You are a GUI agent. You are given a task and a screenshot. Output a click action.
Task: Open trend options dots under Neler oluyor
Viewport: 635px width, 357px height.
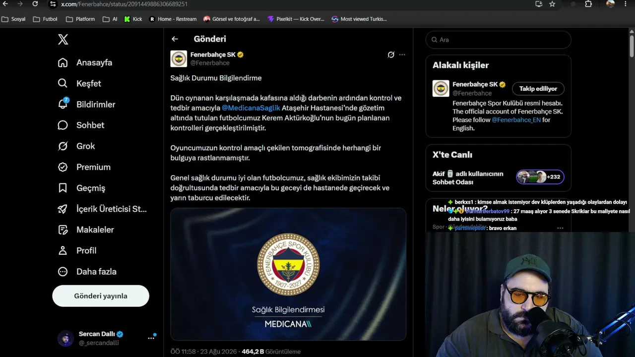pos(560,228)
